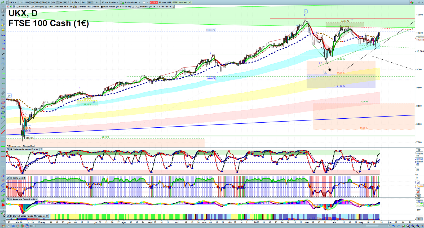Viewport: 424px width, 228px height.
Task: Click the -0,73 % change badge
Action: [154, 2]
